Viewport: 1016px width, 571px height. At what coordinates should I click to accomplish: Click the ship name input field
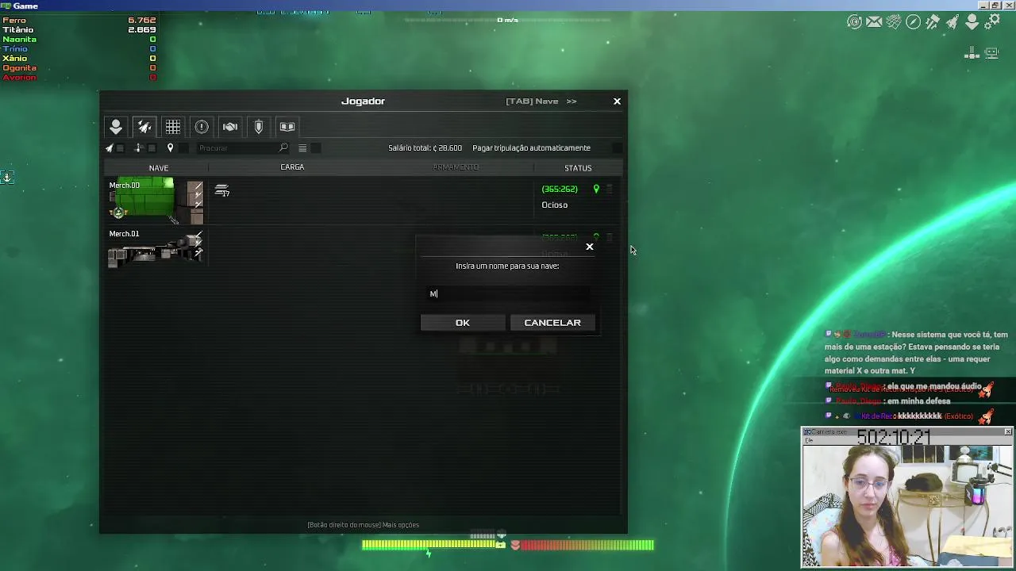(508, 293)
